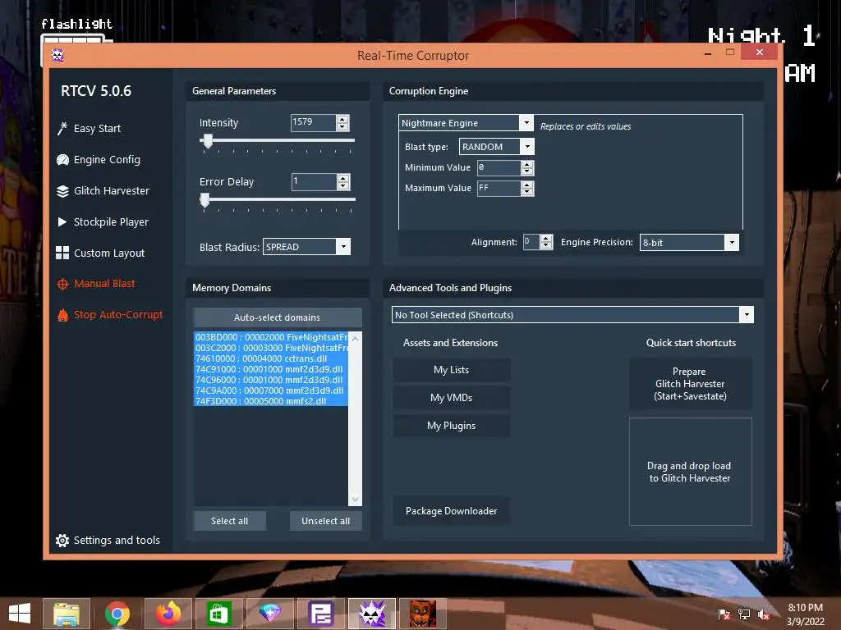Open the blue gem app in the taskbar
This screenshot has height=630, width=841.
click(269, 614)
